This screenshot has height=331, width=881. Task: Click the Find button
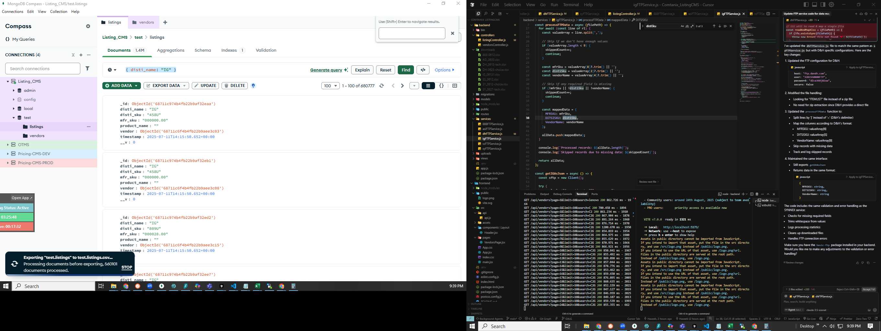pos(406,70)
